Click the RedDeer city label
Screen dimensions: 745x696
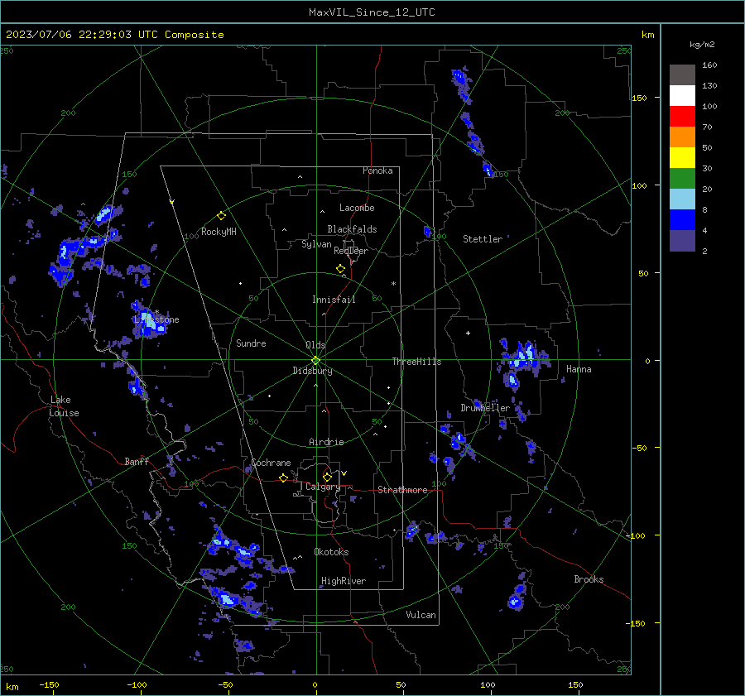tap(351, 251)
